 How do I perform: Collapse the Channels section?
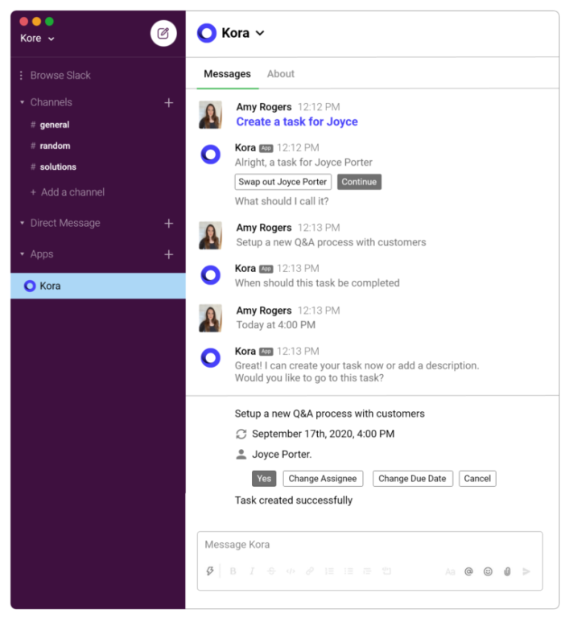coord(22,102)
